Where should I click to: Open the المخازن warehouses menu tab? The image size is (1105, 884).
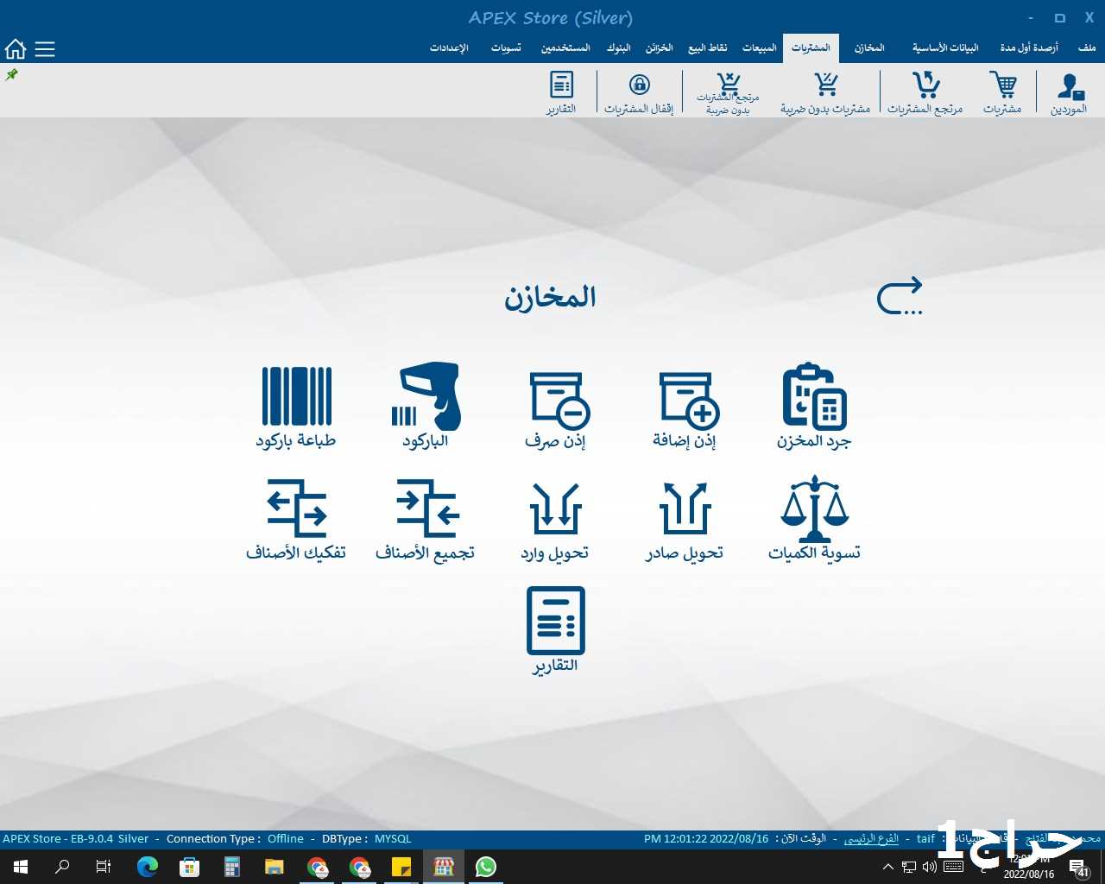(869, 47)
